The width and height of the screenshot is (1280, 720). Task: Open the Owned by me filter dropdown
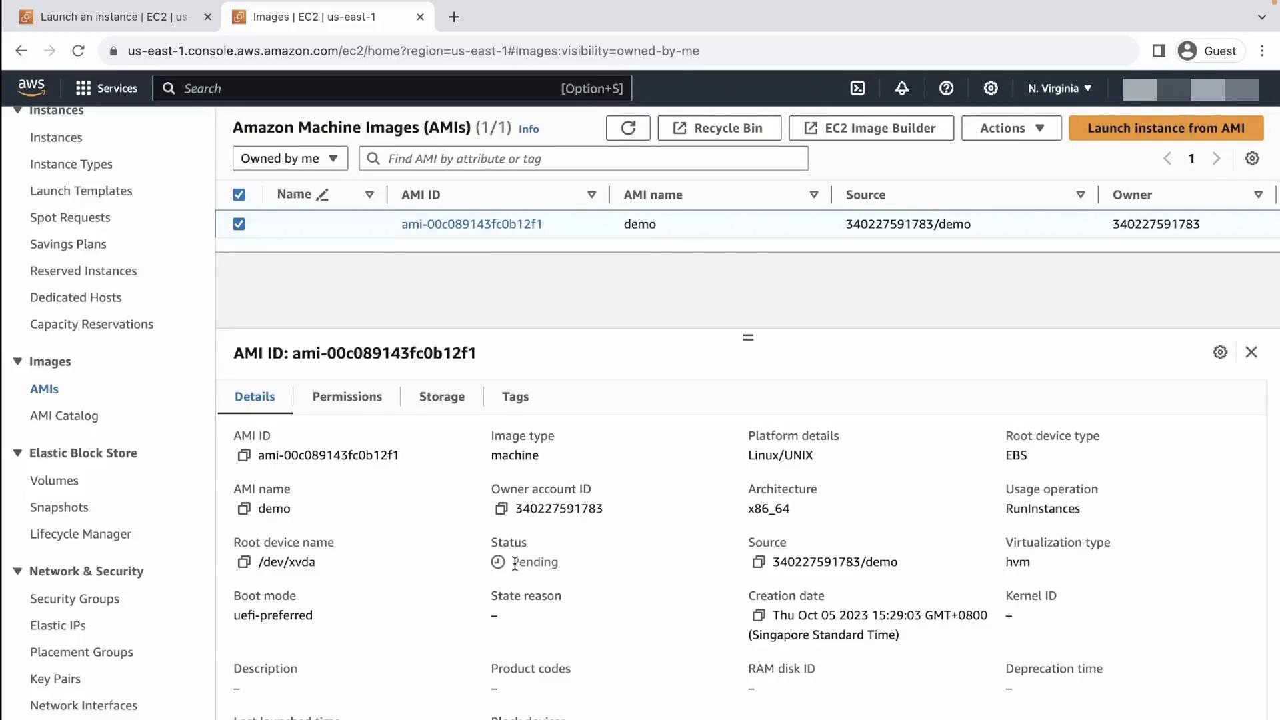tap(290, 159)
